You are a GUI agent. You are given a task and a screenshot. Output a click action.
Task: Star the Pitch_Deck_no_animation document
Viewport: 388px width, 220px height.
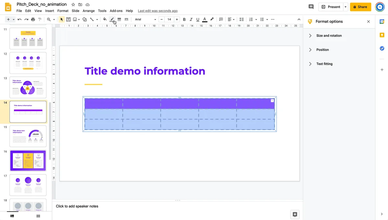tap(73, 5)
